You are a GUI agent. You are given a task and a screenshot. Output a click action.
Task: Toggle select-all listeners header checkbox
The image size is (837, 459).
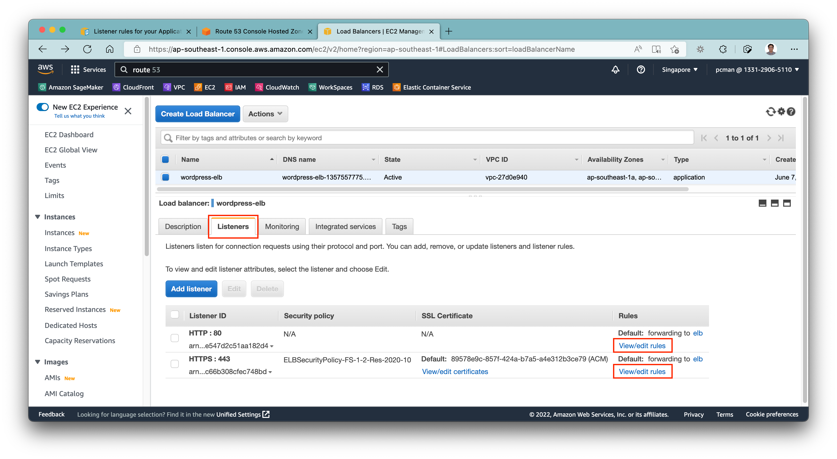pos(175,315)
